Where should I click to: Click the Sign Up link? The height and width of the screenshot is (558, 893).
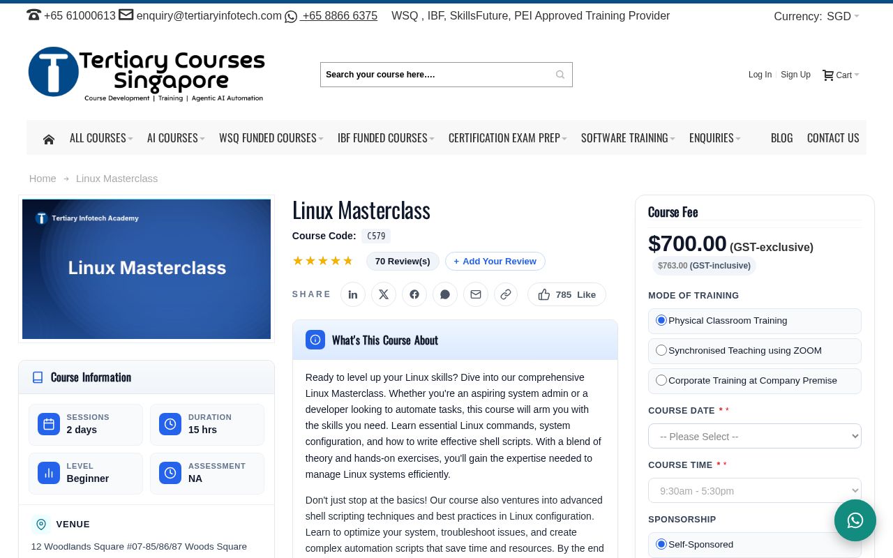[x=795, y=75]
